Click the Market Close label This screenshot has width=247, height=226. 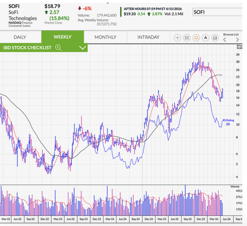pyautogui.click(x=53, y=23)
